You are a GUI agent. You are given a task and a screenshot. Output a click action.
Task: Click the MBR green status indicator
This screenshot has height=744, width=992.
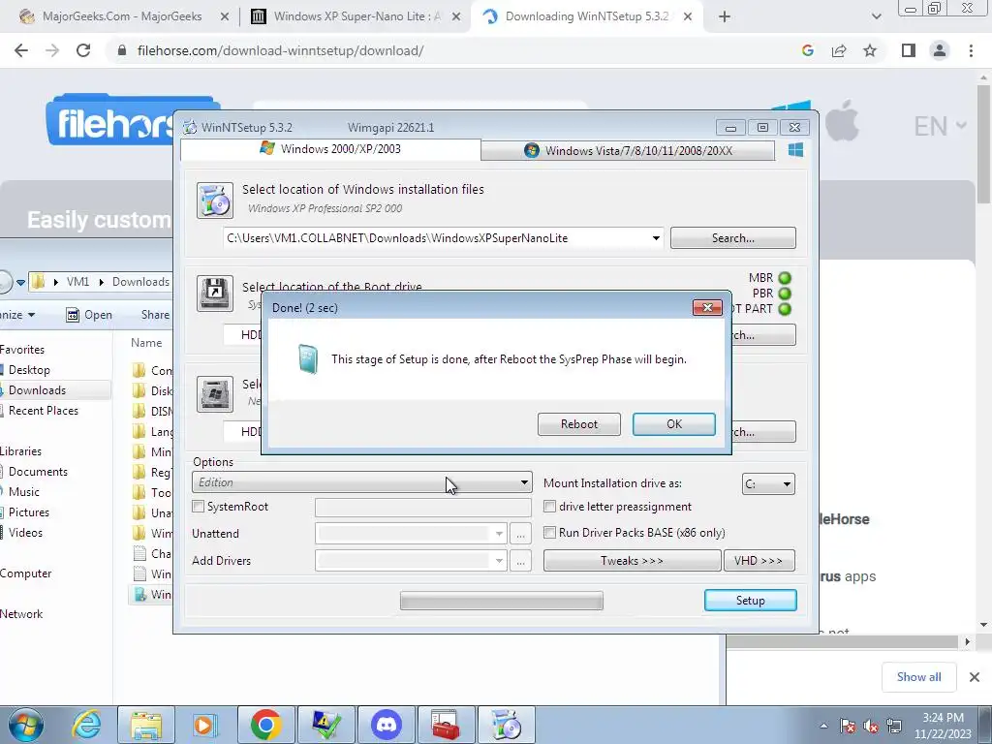(785, 278)
